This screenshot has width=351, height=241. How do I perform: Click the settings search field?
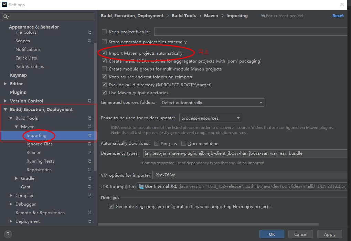tap(48, 17)
